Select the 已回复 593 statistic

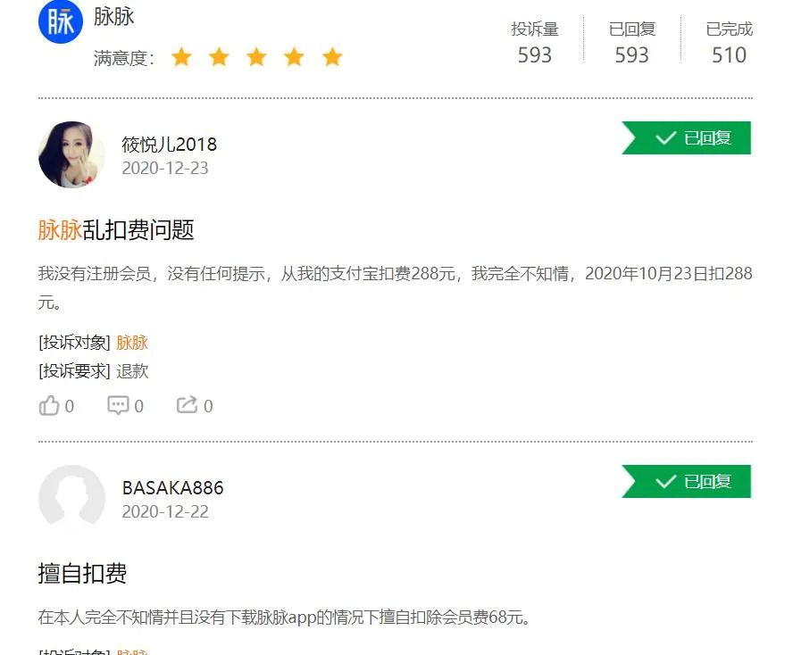tap(632, 43)
